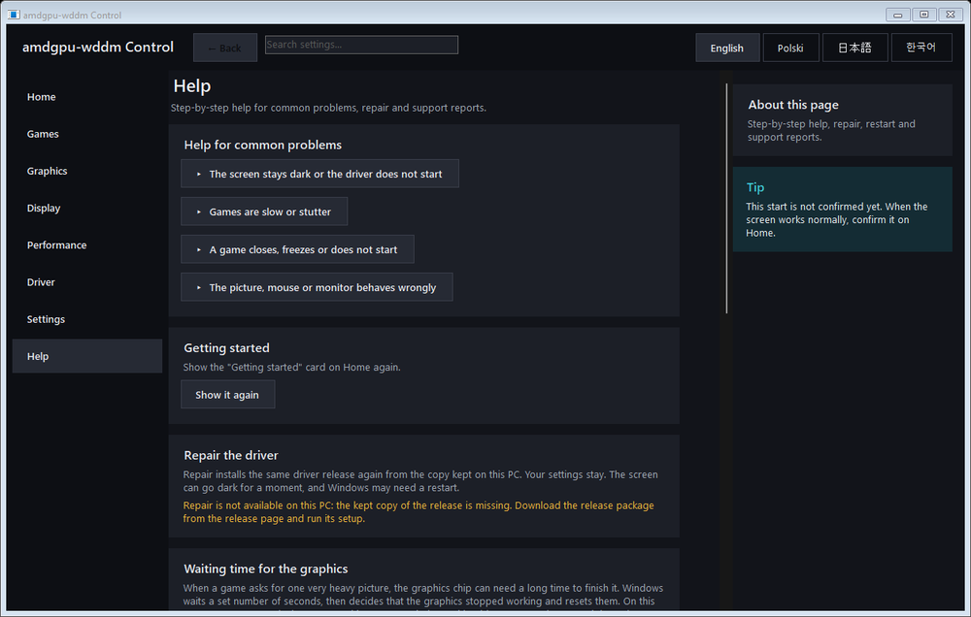
Task: Click the 'Help for common problems' heading
Action: tap(262, 145)
